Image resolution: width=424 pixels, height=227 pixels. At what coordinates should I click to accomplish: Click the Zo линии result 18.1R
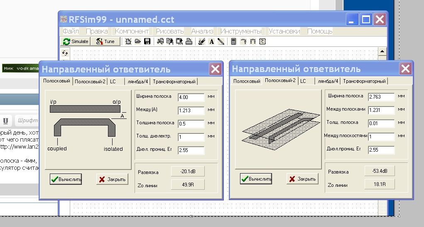(x=380, y=184)
